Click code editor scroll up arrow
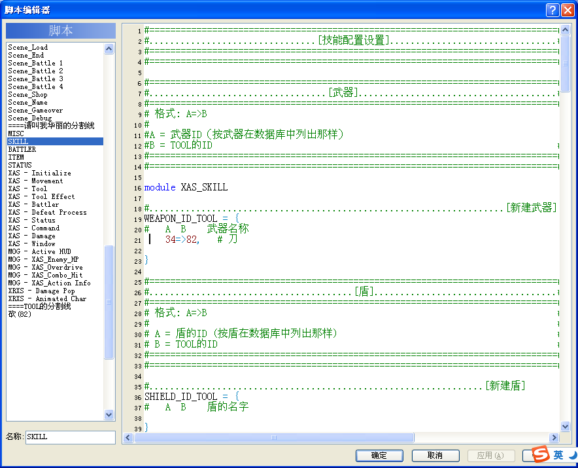 pos(565,30)
